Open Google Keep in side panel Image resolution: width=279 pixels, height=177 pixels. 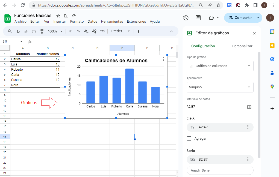click(272, 46)
